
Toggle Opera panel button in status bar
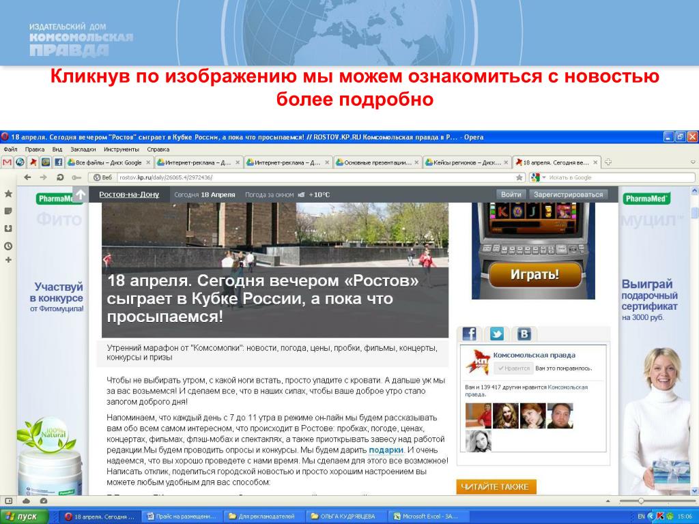(8, 501)
